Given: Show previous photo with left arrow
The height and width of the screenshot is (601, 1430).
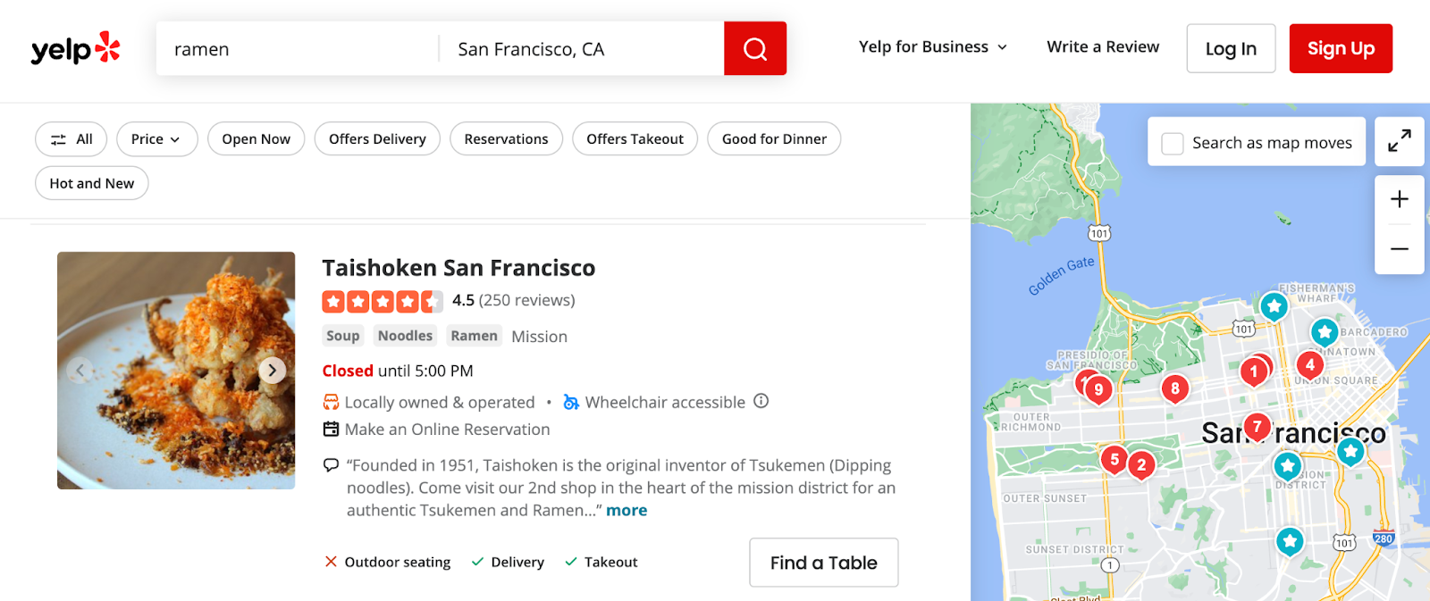Looking at the screenshot, I should (x=80, y=370).
